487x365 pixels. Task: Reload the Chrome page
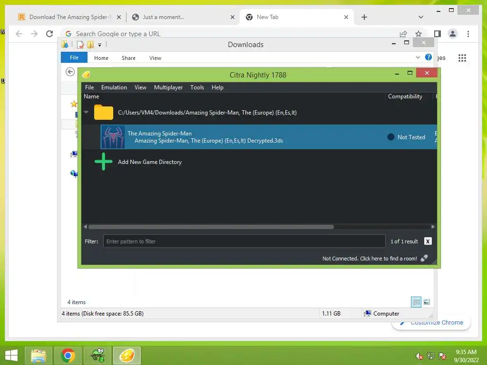tap(49, 34)
